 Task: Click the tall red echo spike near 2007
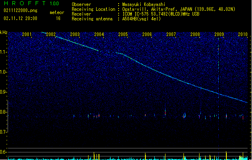[x=165, y=112]
